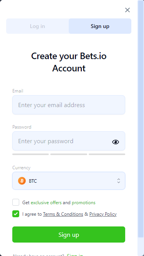Click the Sign in link at the bottom
The image size is (144, 256).
click(75, 255)
